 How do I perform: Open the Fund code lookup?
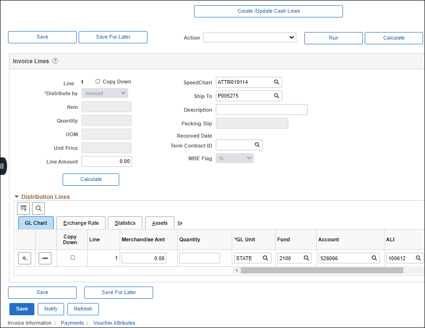(307, 258)
